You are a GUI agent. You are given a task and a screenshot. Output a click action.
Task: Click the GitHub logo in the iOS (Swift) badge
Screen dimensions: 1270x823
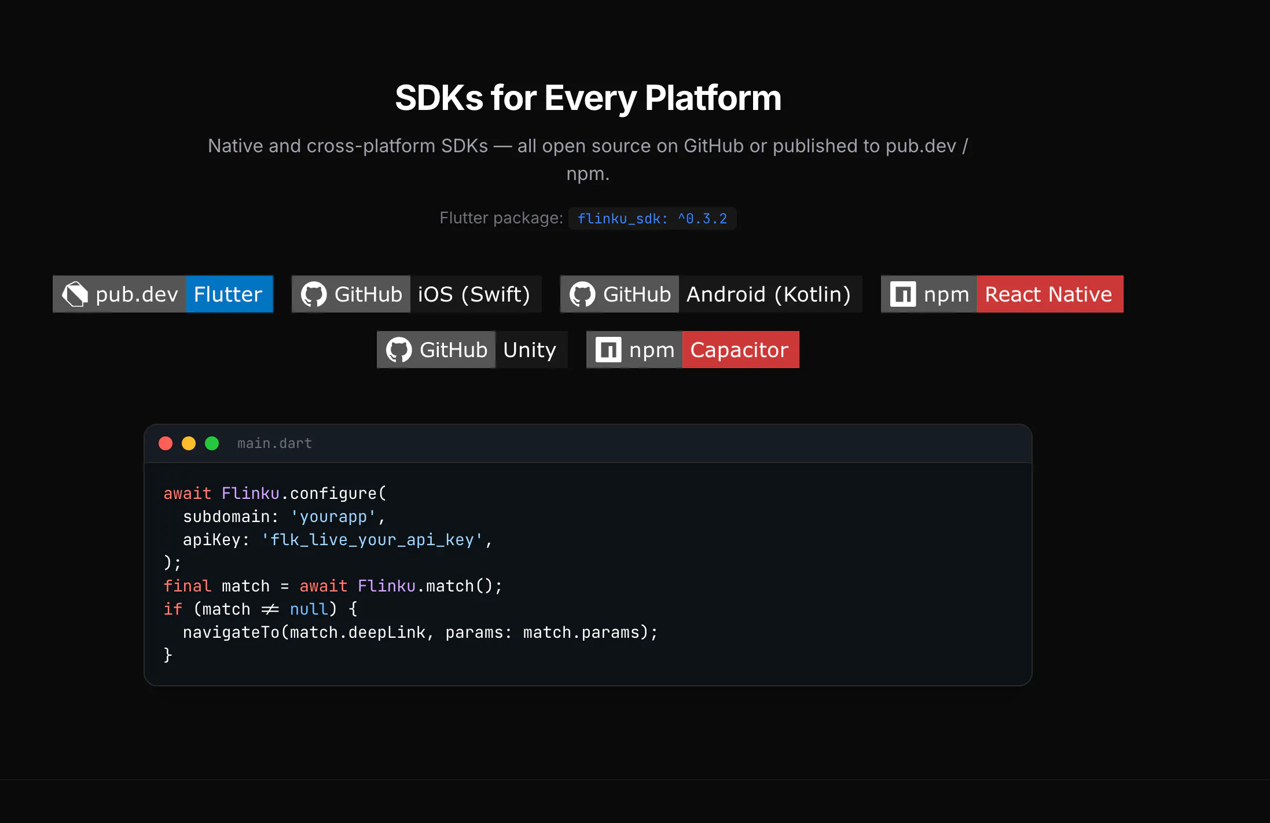[x=314, y=294]
